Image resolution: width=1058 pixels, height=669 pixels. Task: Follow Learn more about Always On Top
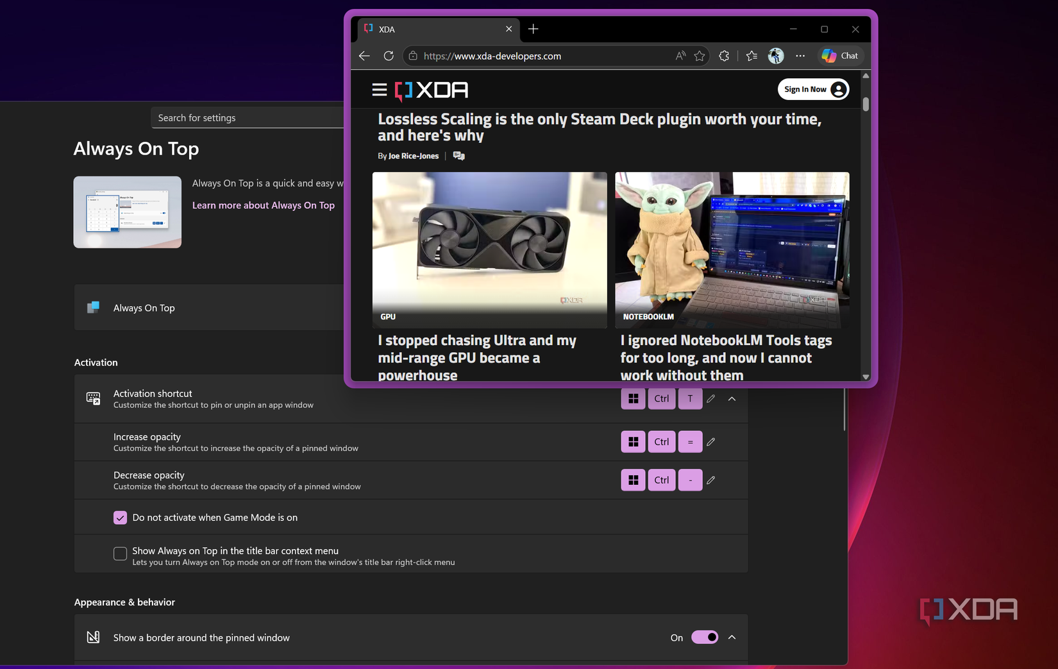(x=264, y=205)
